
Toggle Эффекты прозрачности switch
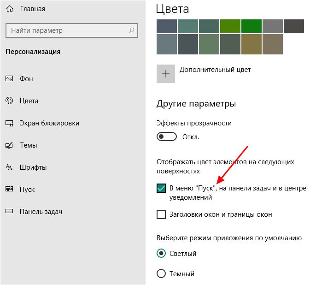(x=166, y=137)
